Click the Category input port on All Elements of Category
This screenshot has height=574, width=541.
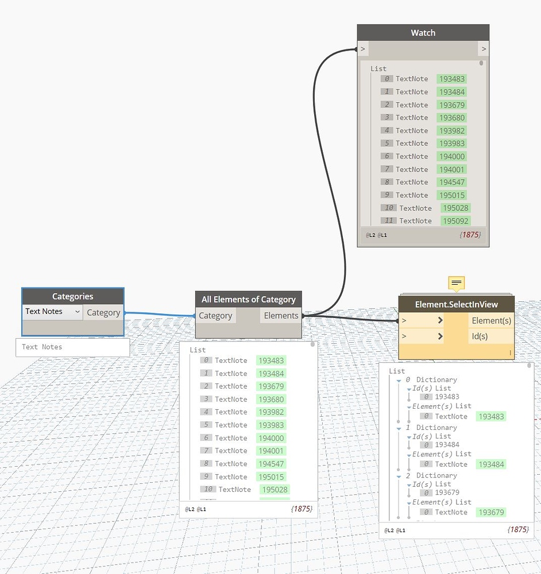[x=216, y=315]
